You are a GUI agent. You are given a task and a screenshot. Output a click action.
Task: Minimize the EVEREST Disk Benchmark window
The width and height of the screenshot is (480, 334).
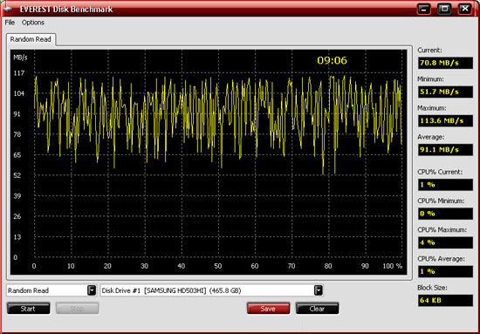[423, 9]
